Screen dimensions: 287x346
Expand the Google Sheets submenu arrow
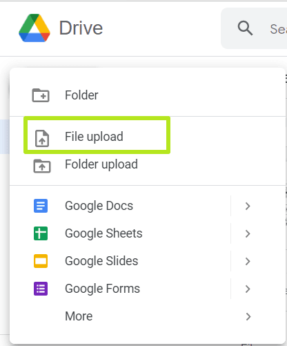(248, 233)
